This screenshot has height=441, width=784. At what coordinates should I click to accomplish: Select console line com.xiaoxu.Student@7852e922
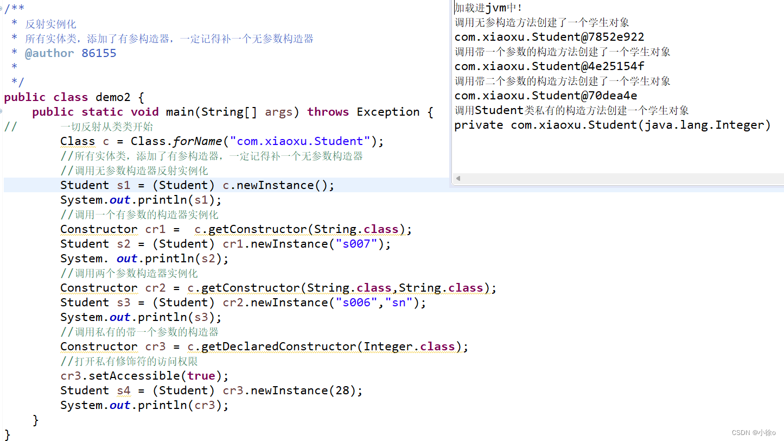[x=549, y=36]
